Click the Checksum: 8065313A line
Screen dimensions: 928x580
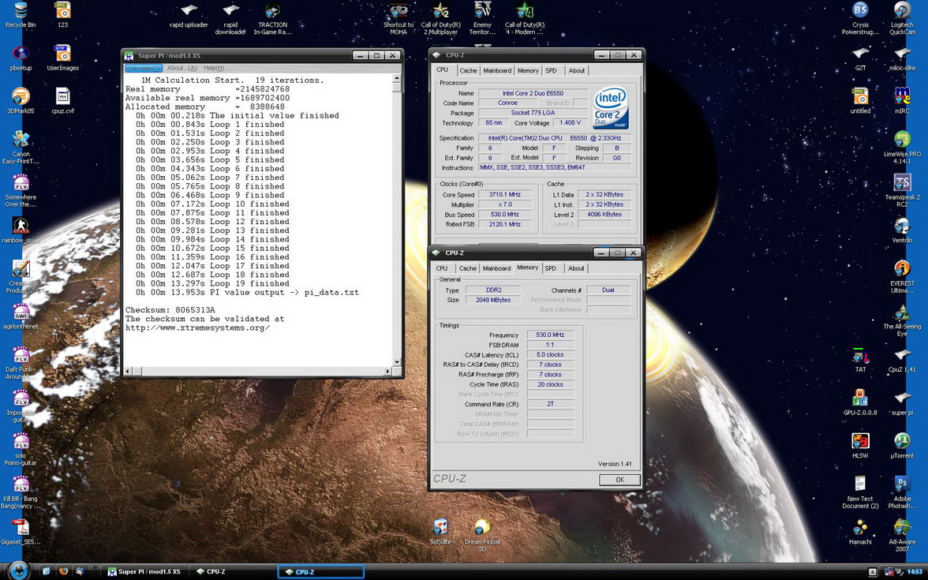pyautogui.click(x=170, y=310)
